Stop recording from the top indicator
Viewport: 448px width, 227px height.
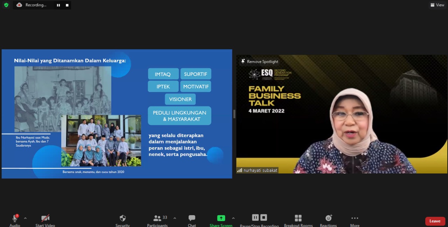(x=67, y=5)
